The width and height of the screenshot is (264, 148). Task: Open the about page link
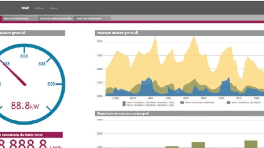tap(54, 8)
